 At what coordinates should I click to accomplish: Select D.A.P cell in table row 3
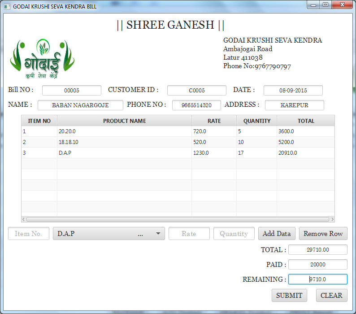click(124, 153)
